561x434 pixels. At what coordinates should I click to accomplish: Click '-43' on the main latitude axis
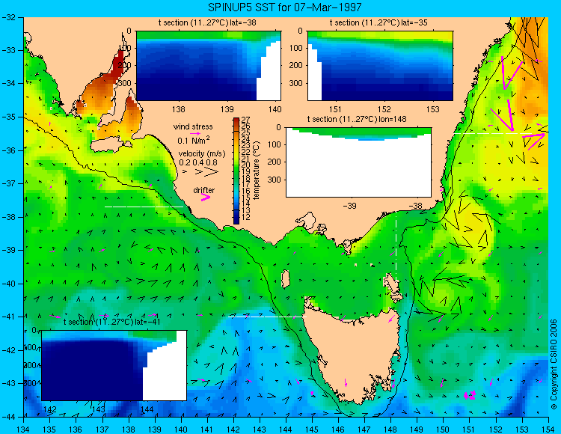(x=9, y=384)
